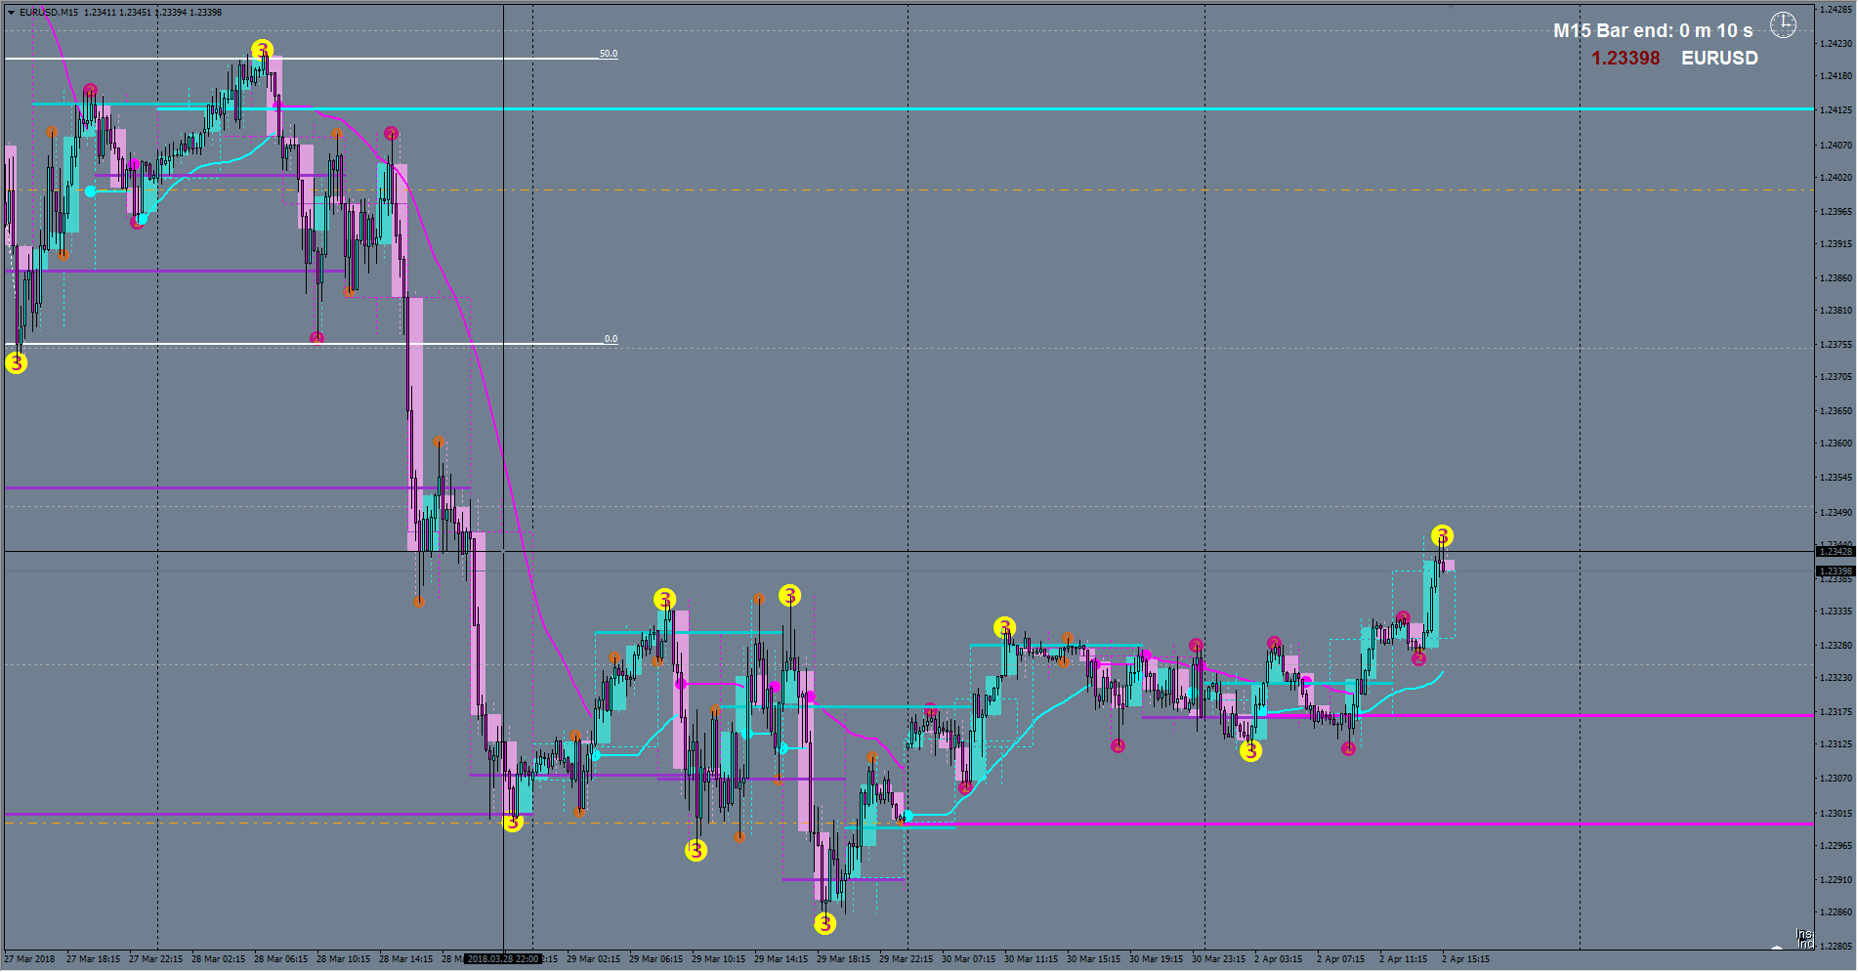Click the 1.23015 price scale label

[1837, 814]
